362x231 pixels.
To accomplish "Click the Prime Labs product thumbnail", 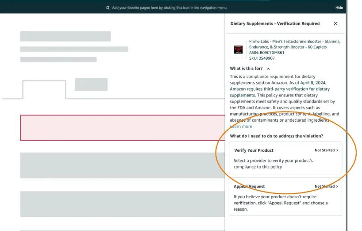I will [238, 50].
